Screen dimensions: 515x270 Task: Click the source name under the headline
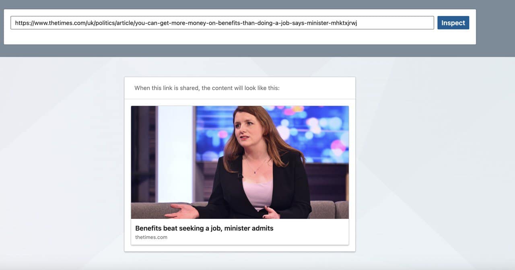coord(151,237)
